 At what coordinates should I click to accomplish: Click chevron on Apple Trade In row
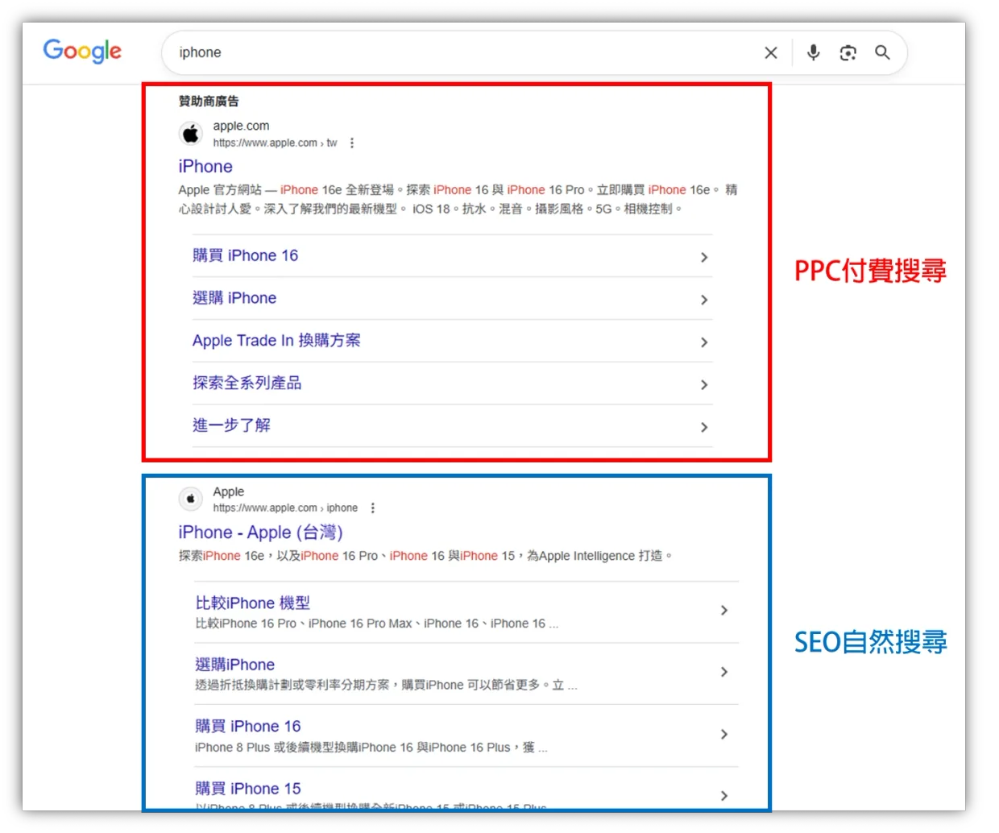pos(704,342)
